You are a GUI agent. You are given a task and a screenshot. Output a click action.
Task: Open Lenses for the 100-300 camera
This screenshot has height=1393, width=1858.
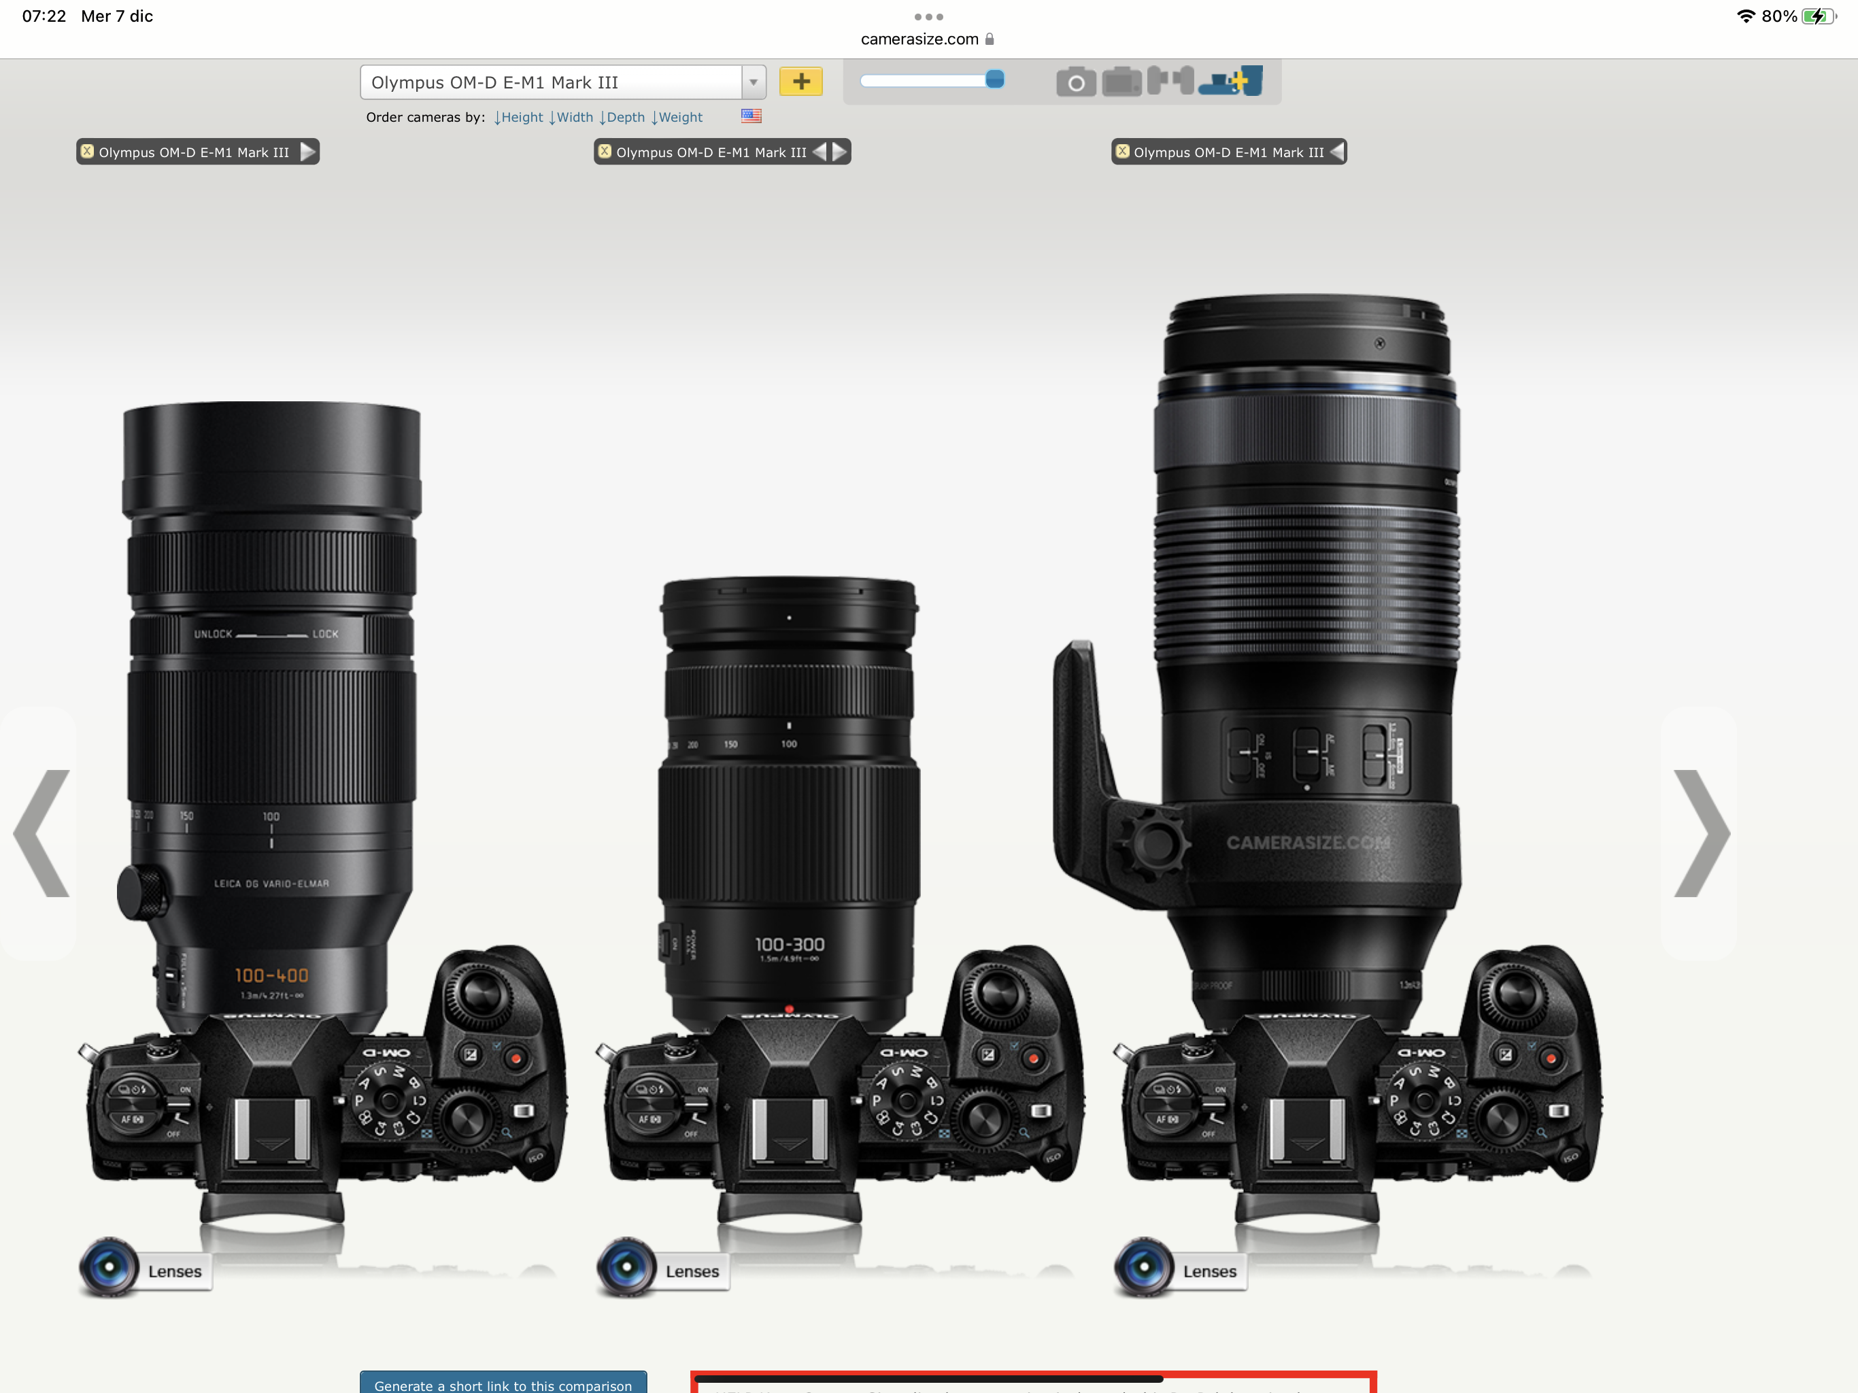(x=692, y=1271)
